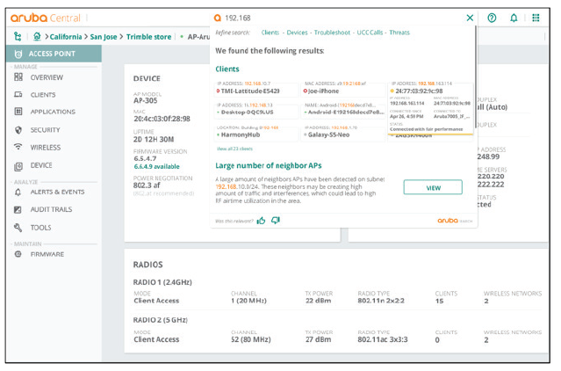Click the Tools wrench icon
Screen dimensions: 561x371
click(x=18, y=228)
